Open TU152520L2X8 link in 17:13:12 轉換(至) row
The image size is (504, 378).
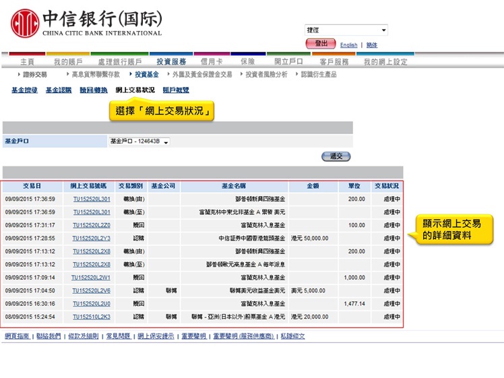(x=91, y=265)
